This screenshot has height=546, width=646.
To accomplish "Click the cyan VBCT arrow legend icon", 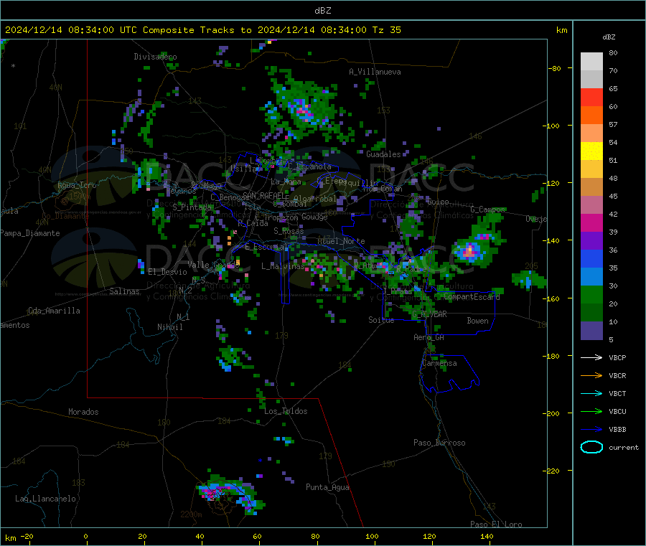I will tap(591, 393).
